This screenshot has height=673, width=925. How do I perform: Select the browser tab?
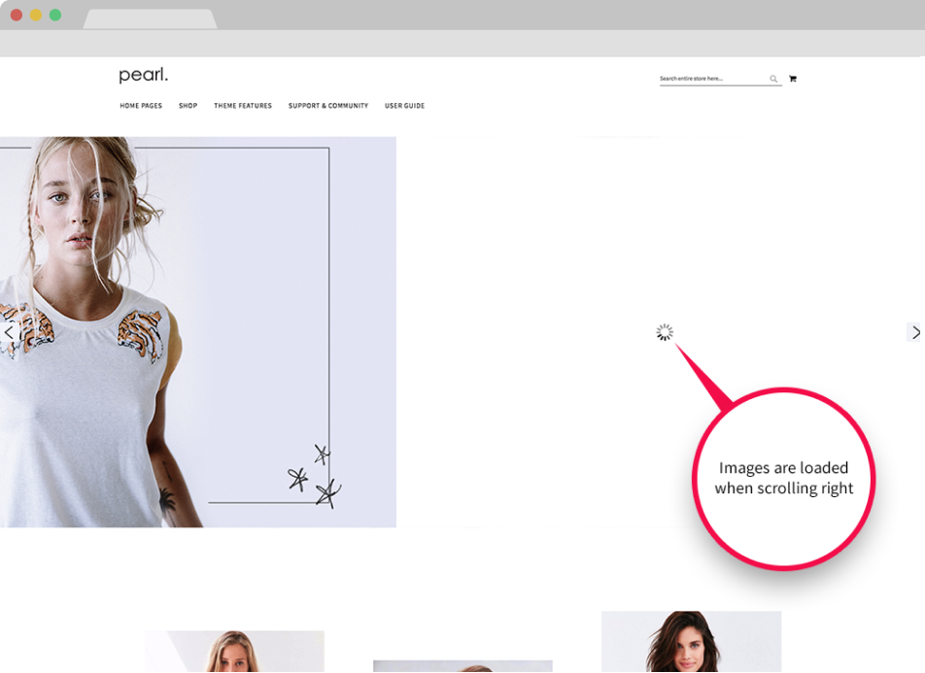150,19
